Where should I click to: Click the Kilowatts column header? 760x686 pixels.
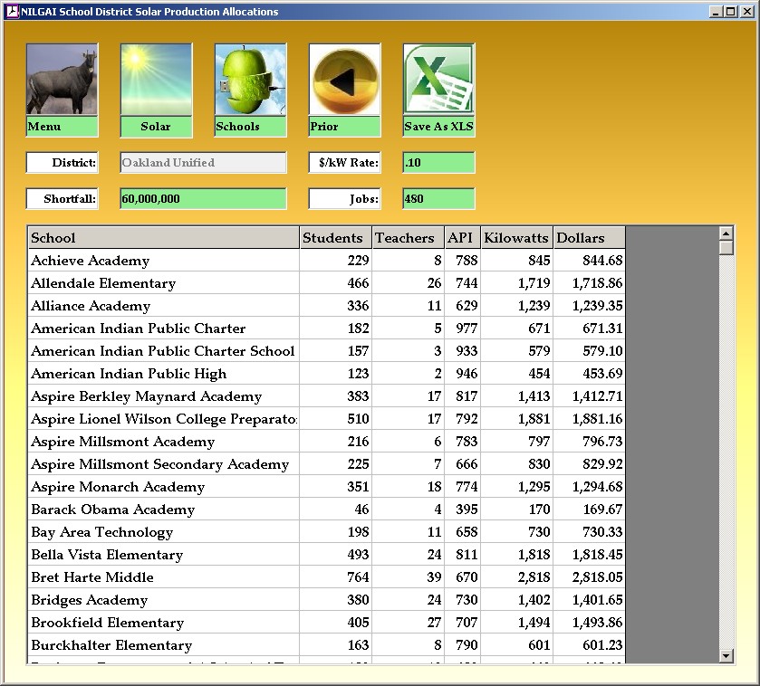[516, 238]
